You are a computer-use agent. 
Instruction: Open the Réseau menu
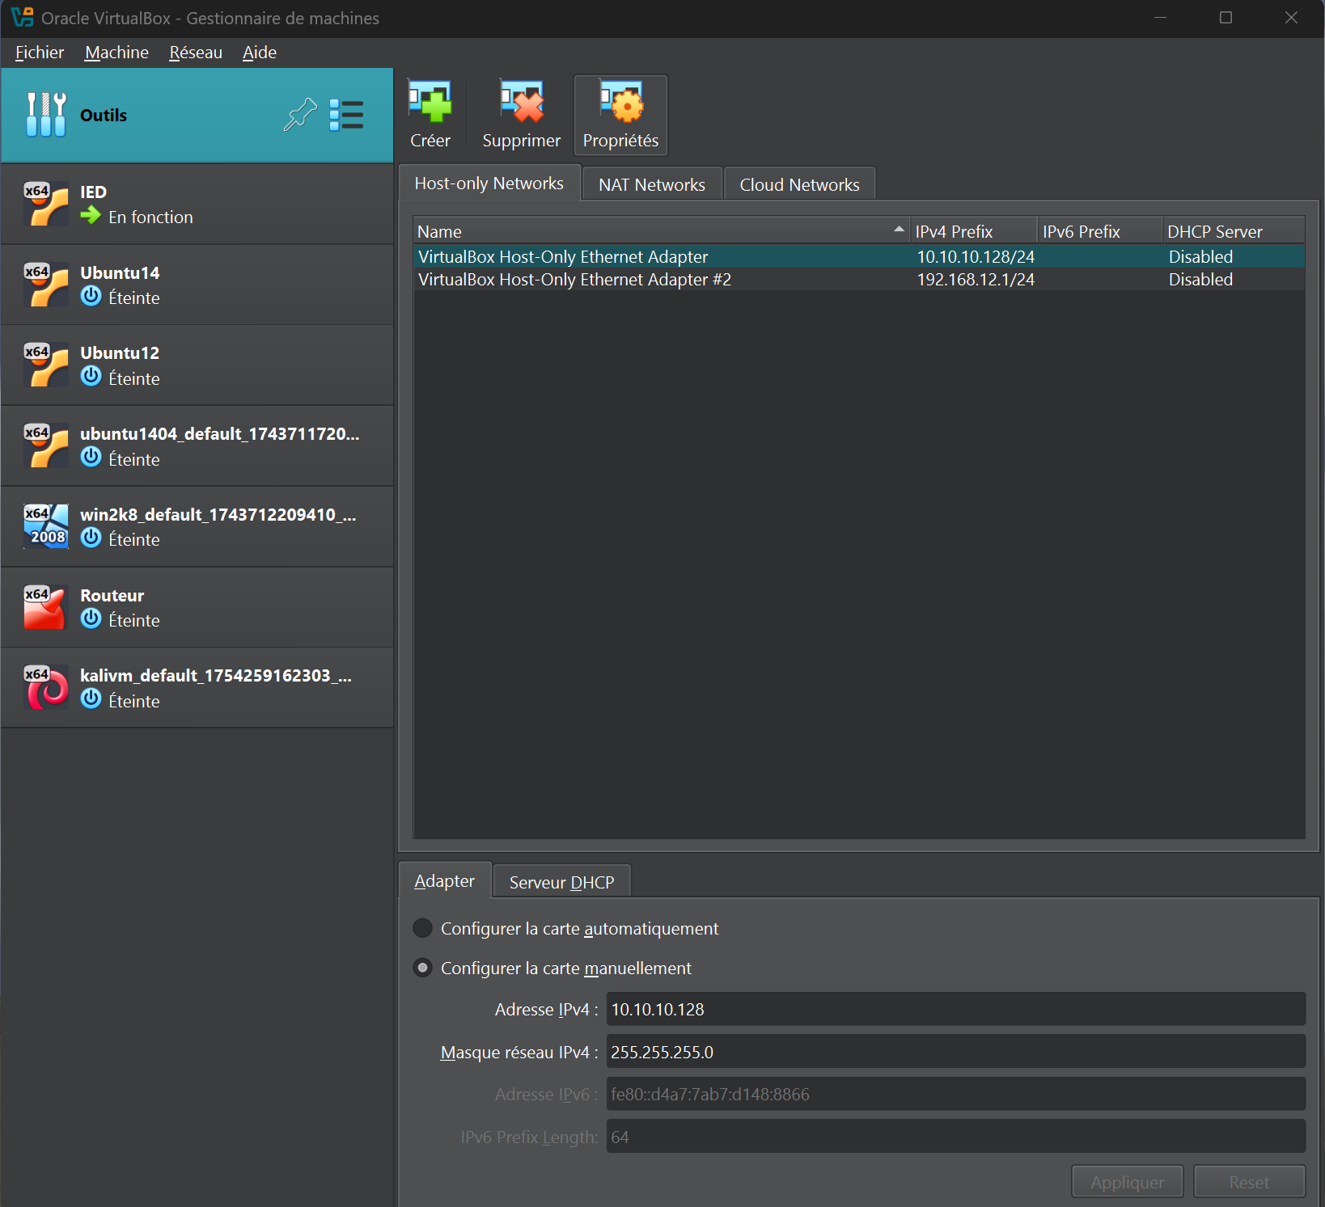coord(195,53)
